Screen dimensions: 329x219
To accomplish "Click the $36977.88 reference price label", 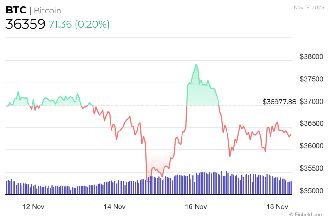I will [280, 102].
